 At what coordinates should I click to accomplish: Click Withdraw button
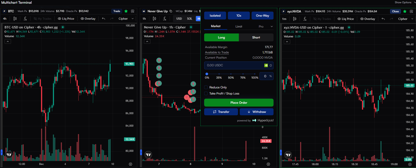click(257, 112)
